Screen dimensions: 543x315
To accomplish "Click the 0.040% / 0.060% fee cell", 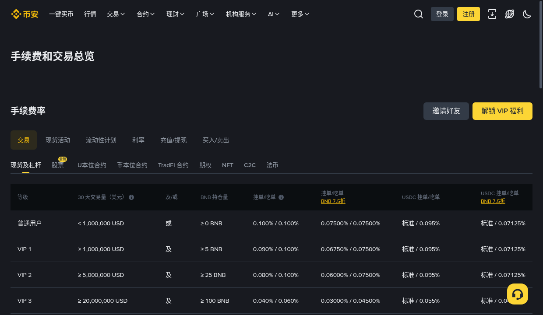I will tap(276, 301).
